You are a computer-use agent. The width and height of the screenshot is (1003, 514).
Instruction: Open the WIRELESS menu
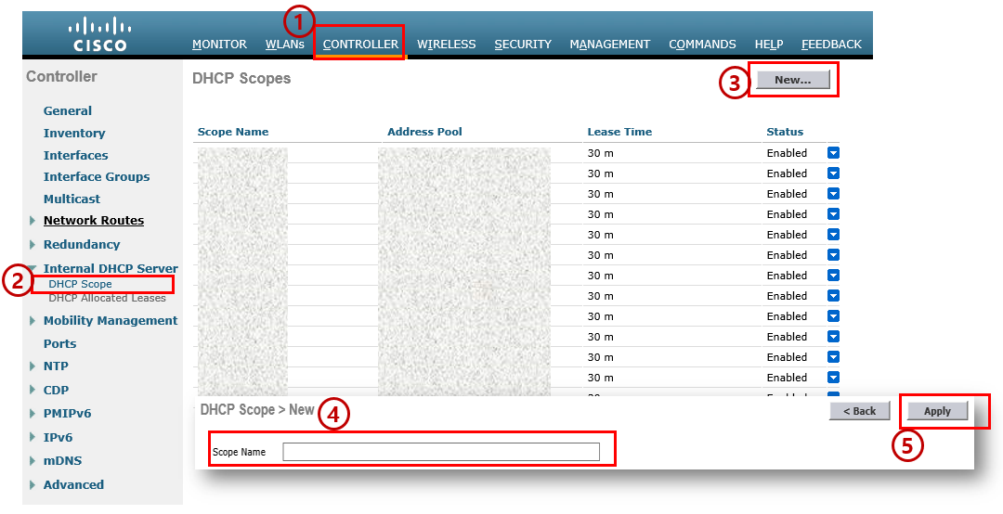click(x=447, y=45)
